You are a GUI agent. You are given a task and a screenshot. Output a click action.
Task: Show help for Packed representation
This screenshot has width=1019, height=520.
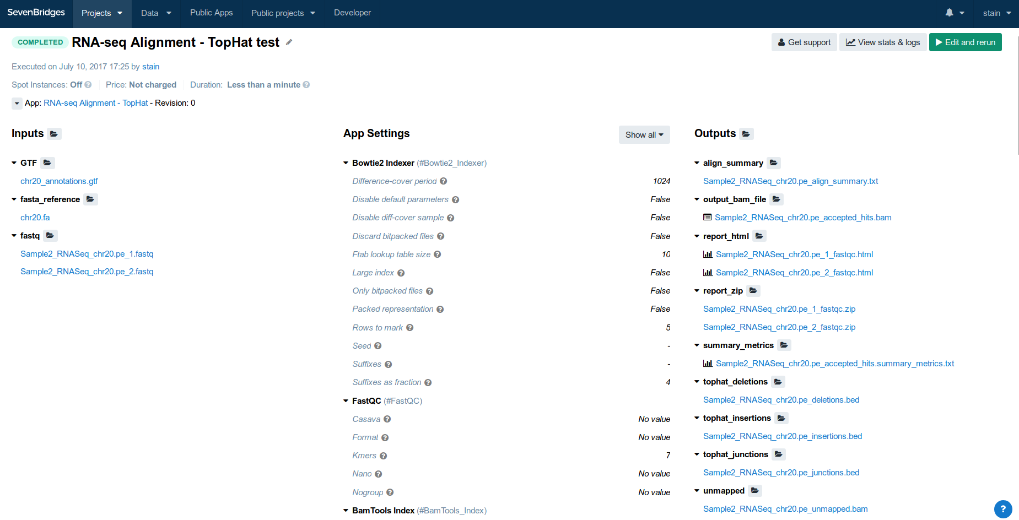pyautogui.click(x=440, y=310)
